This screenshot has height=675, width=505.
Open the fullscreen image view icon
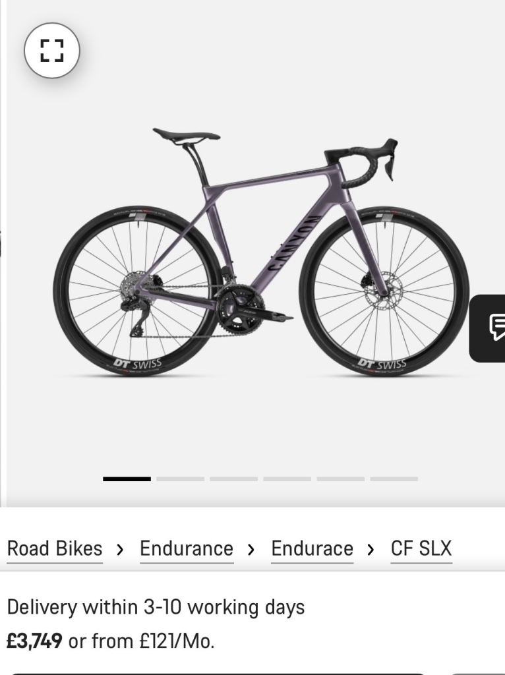coord(51,50)
